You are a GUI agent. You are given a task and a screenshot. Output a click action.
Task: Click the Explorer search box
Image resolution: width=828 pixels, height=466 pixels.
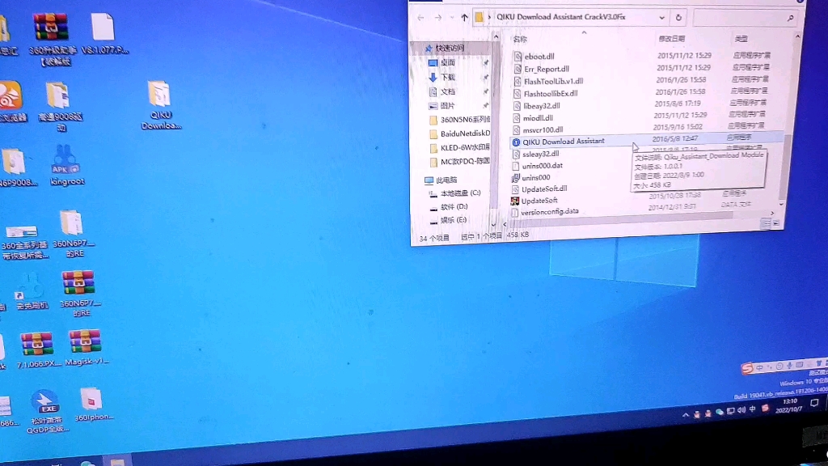click(x=745, y=18)
